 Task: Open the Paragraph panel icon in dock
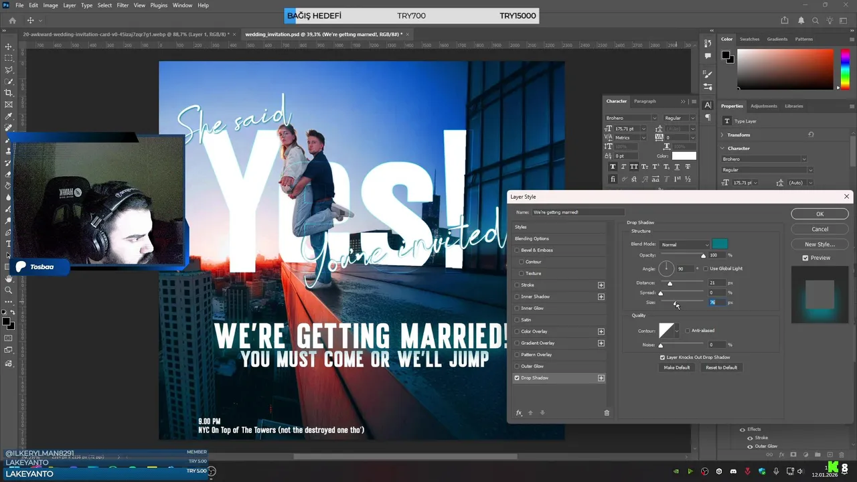708,117
